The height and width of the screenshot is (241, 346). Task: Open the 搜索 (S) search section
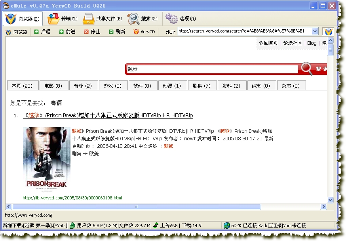pyautogui.click(x=143, y=19)
